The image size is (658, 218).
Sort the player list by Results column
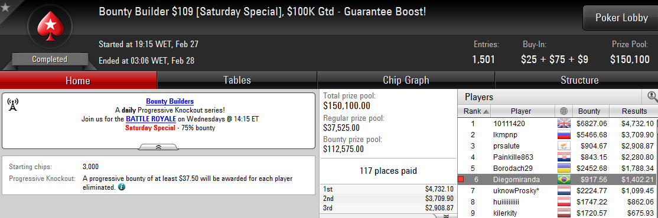pyautogui.click(x=634, y=111)
